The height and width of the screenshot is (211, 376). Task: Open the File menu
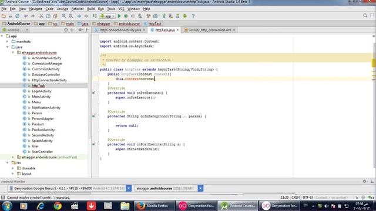(4, 9)
